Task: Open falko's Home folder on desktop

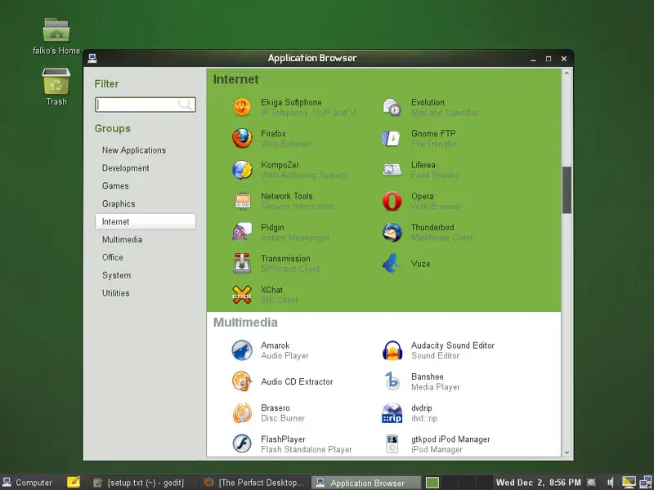Action: point(56,30)
